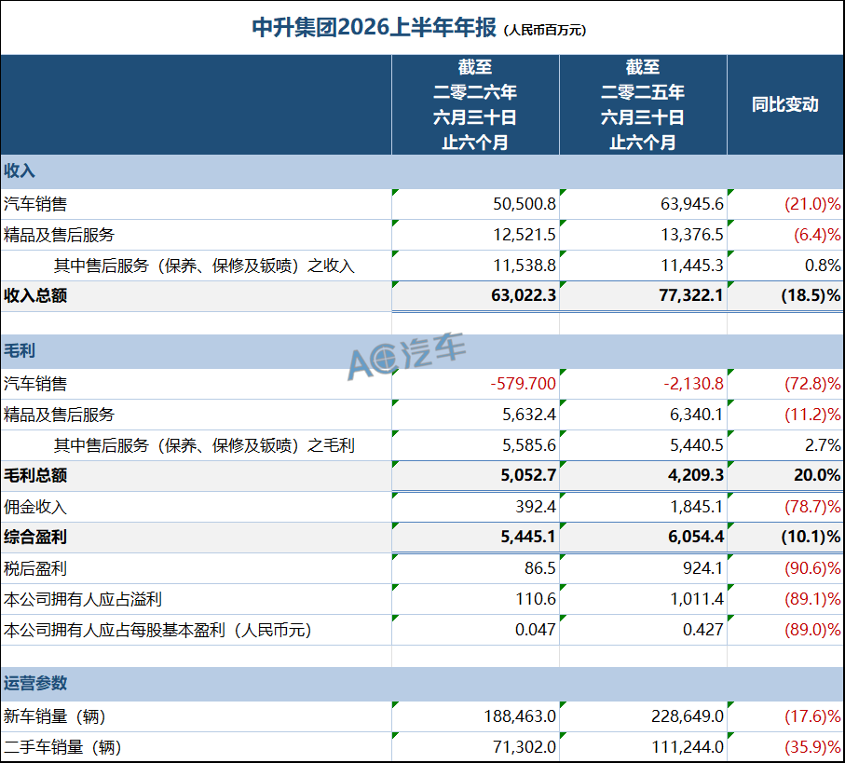This screenshot has height=763, width=845.
Task: Click the (21.0)% change cell
Action: (x=785, y=204)
